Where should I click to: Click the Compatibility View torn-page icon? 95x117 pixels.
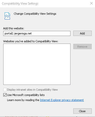(x=7, y=16)
